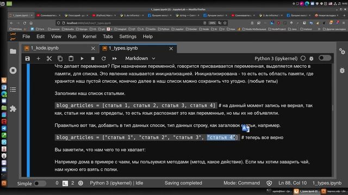The image size is (348, 195).
Task: Open the Kernel menu
Action: tap(90, 37)
